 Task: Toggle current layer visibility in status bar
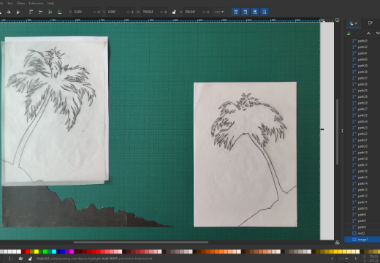(x=20, y=259)
